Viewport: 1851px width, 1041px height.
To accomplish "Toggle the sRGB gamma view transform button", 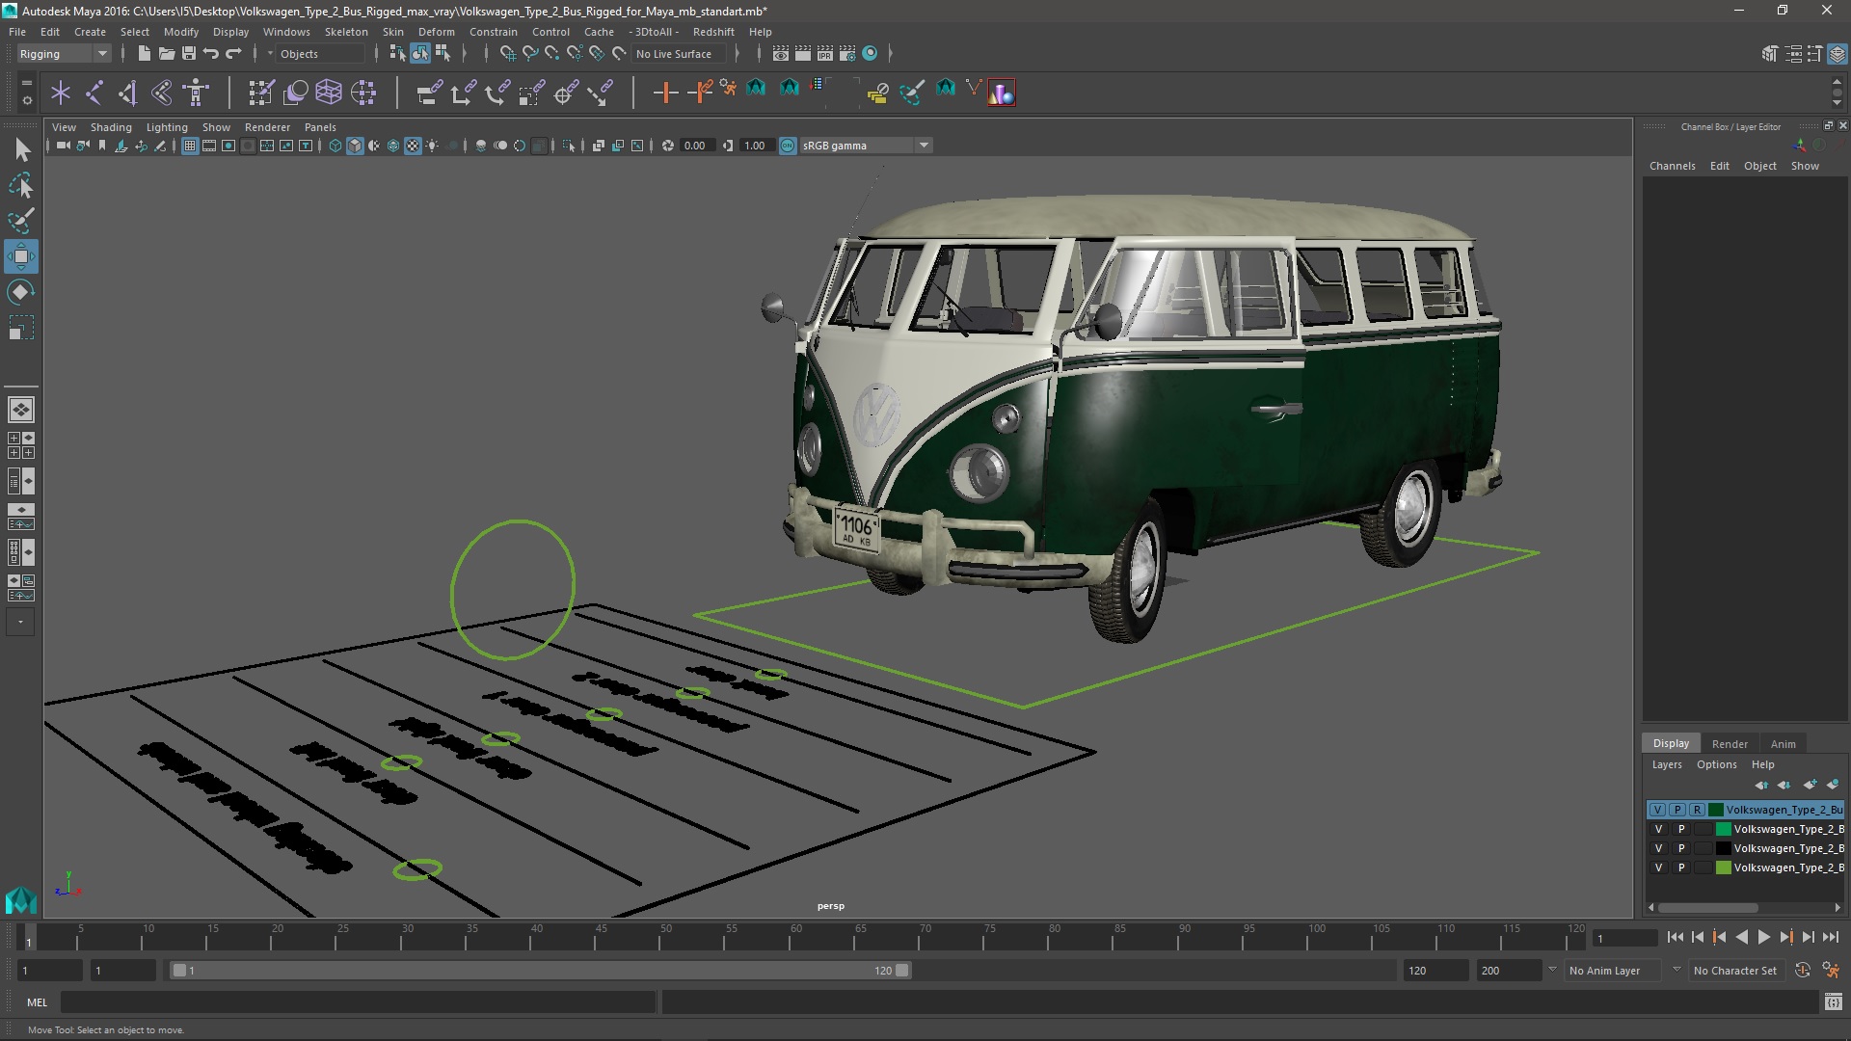I will point(788,146).
